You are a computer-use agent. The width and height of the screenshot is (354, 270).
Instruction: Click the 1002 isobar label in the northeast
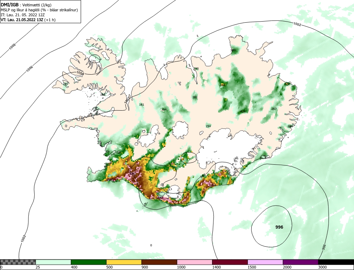(297, 24)
